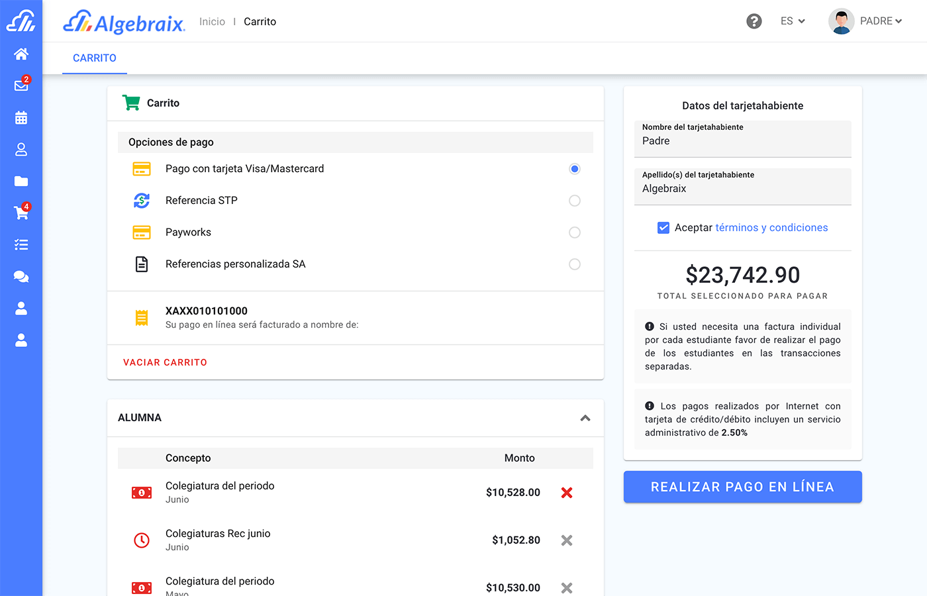Switch to the CARRITO tab
Image resolution: width=927 pixels, height=596 pixels.
95,58
